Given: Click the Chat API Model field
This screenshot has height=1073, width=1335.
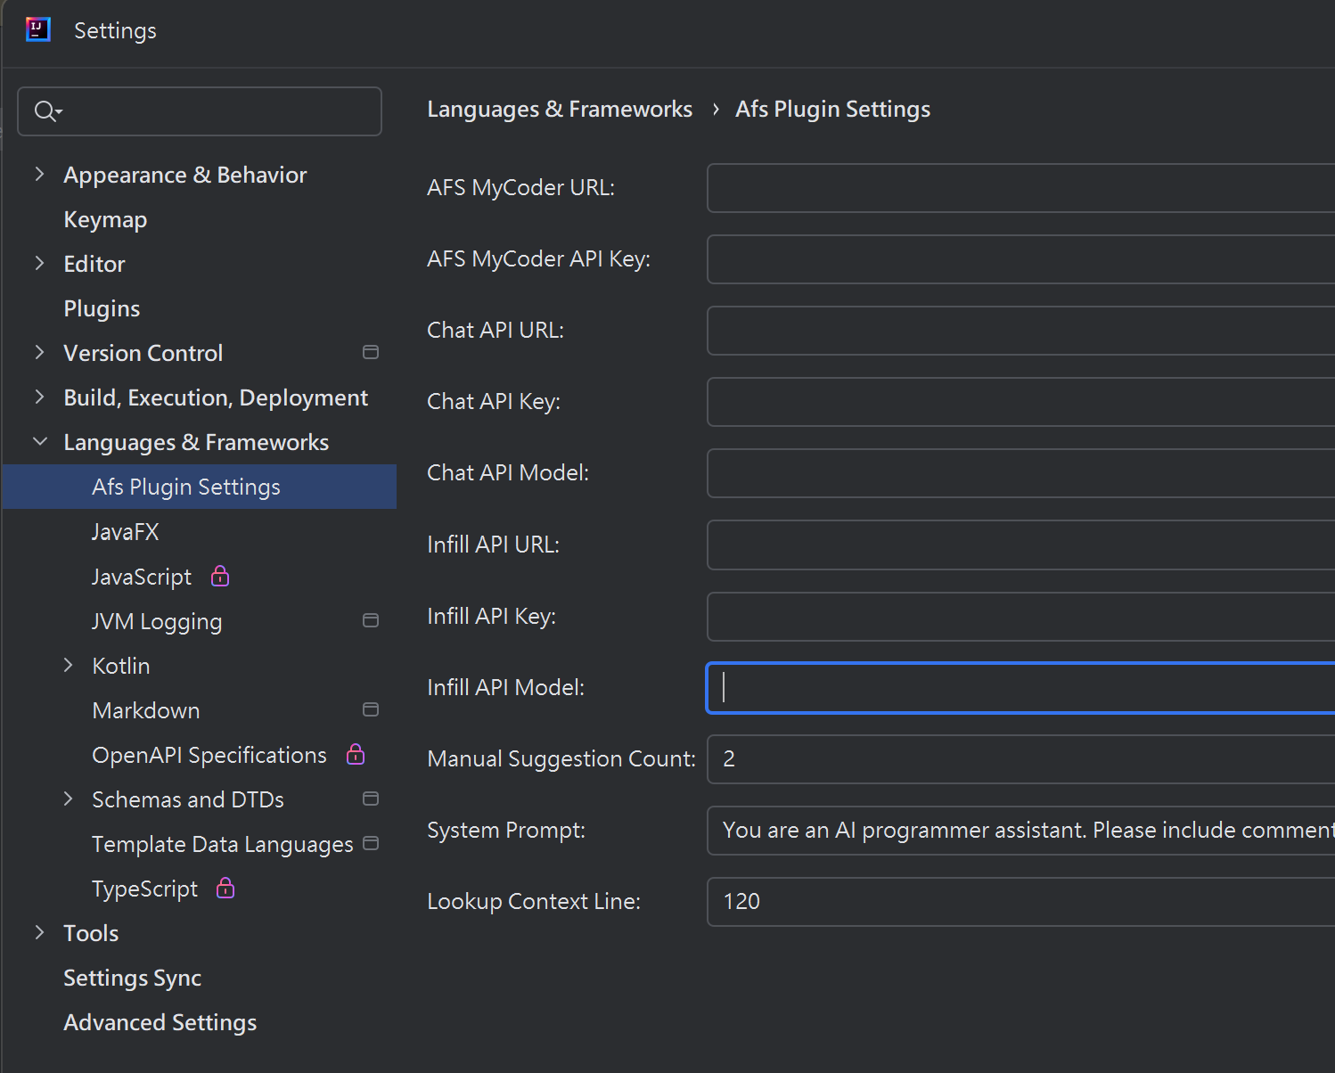Looking at the screenshot, I should coord(1021,473).
